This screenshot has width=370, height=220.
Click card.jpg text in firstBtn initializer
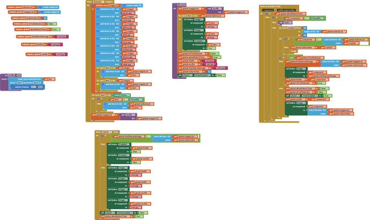tap(55, 45)
